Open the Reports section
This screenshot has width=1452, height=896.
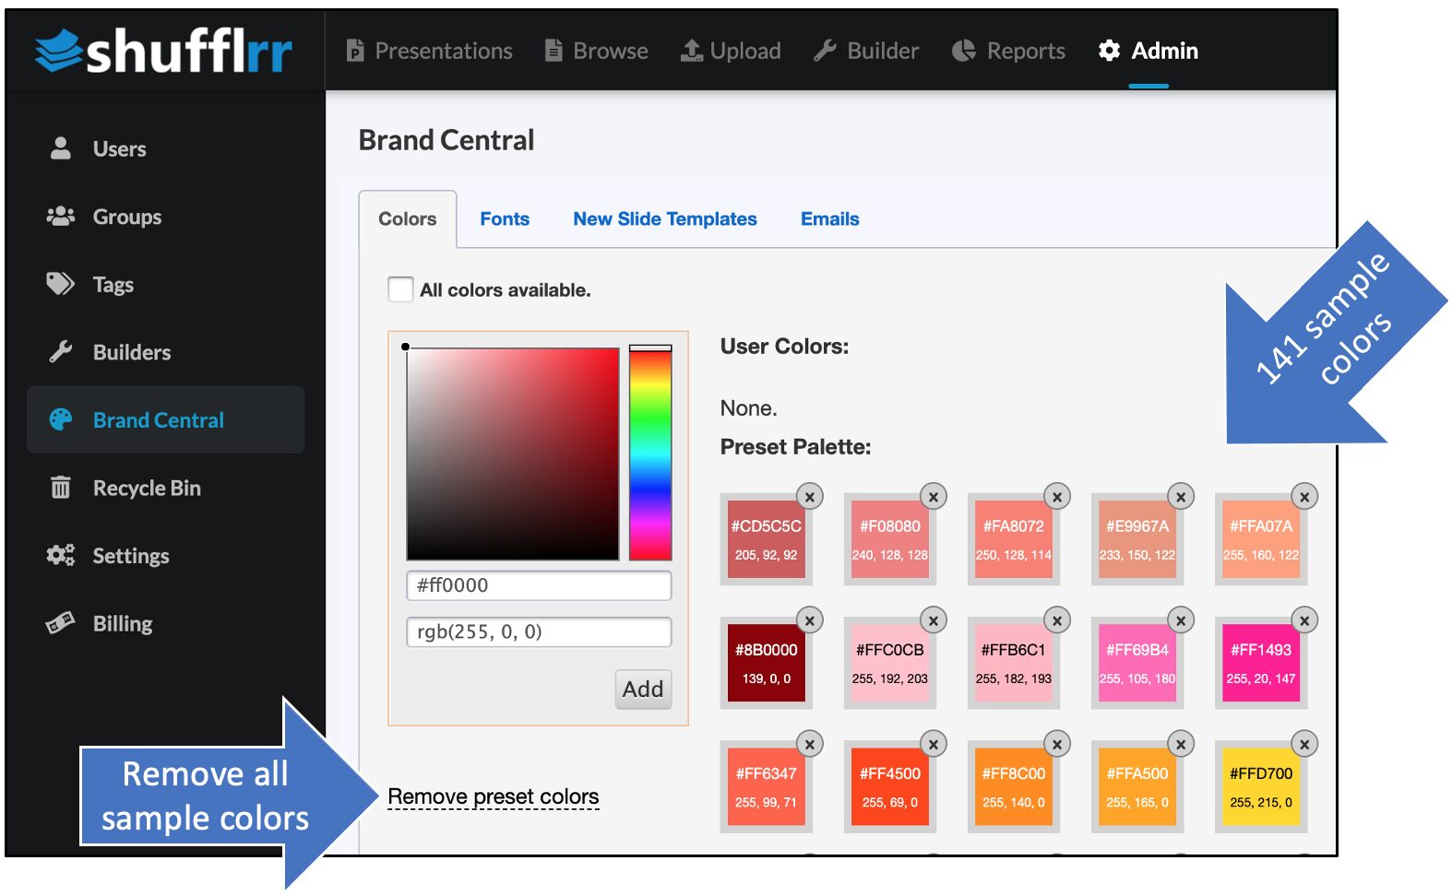(1008, 51)
